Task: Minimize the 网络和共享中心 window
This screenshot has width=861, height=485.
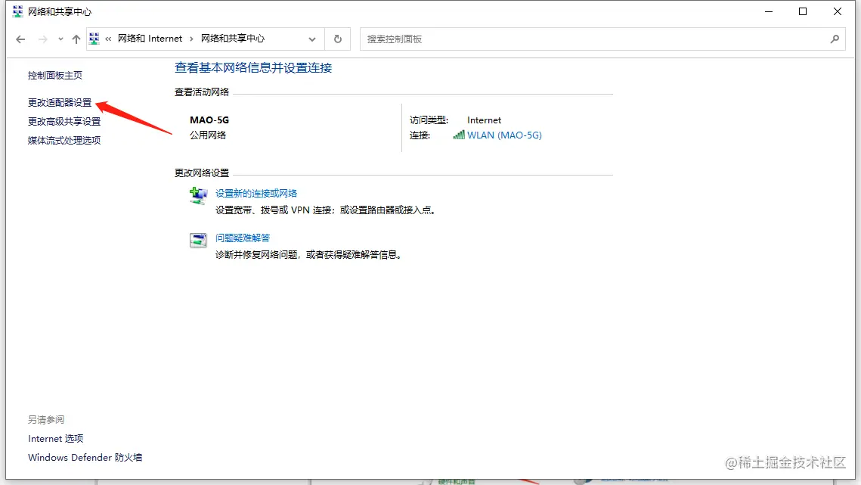Action: (769, 11)
